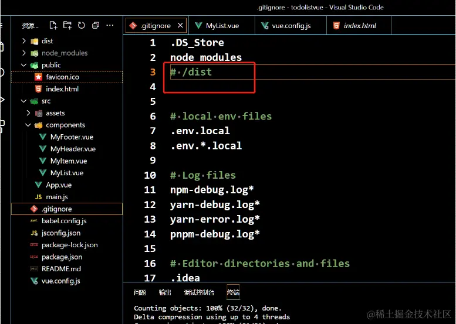
Task: Click the JS icon beside main.js
Action: click(38, 197)
